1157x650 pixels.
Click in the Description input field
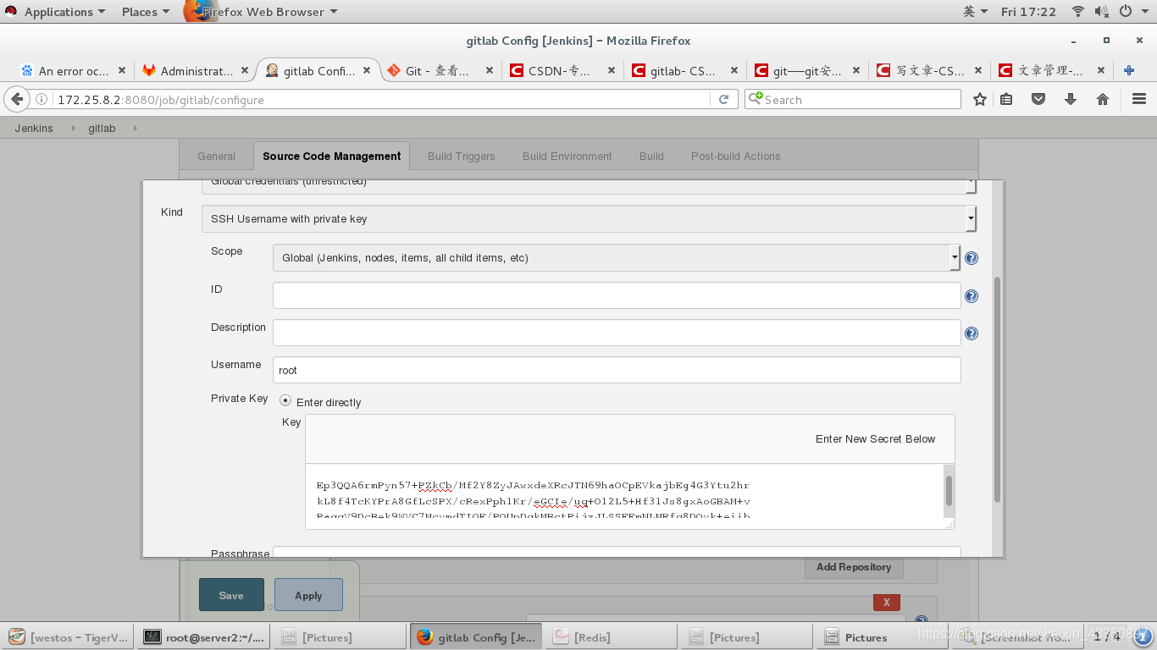[x=616, y=333]
